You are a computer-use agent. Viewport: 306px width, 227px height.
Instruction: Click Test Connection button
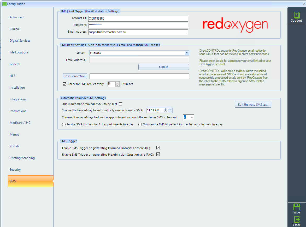click(x=75, y=76)
